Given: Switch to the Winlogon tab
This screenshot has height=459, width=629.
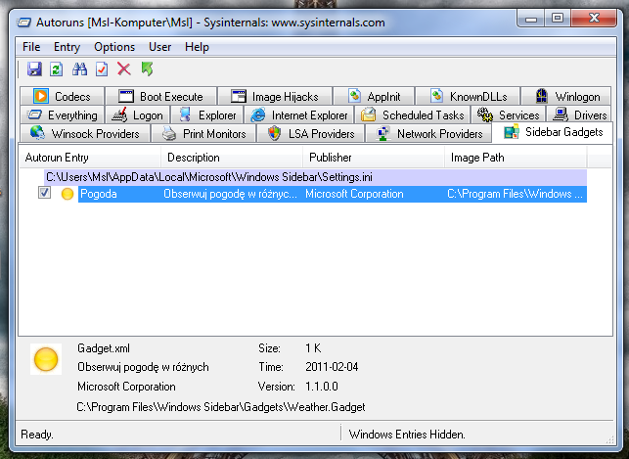Looking at the screenshot, I should 566,96.
